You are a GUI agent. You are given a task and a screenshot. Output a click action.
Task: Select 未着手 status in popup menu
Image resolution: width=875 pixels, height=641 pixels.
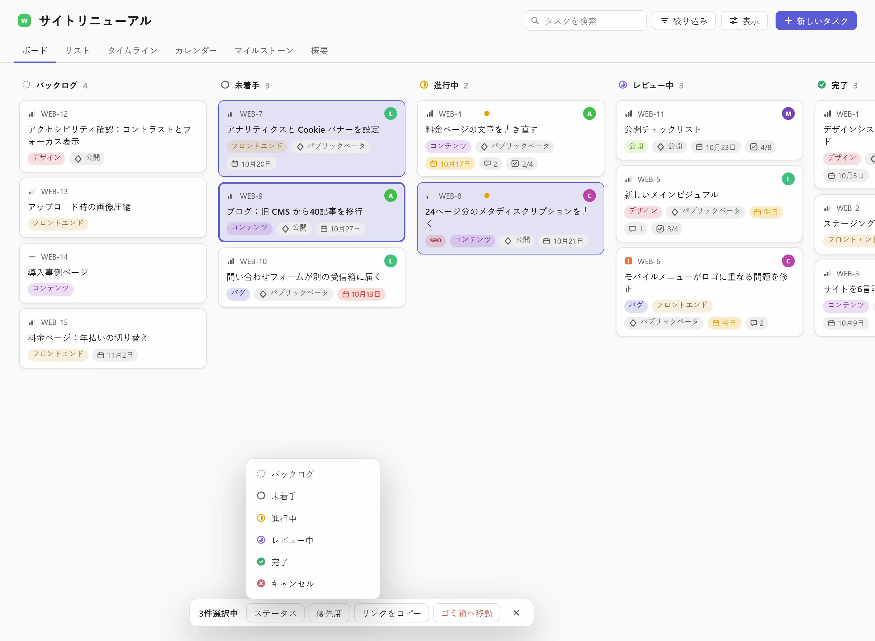(x=313, y=496)
